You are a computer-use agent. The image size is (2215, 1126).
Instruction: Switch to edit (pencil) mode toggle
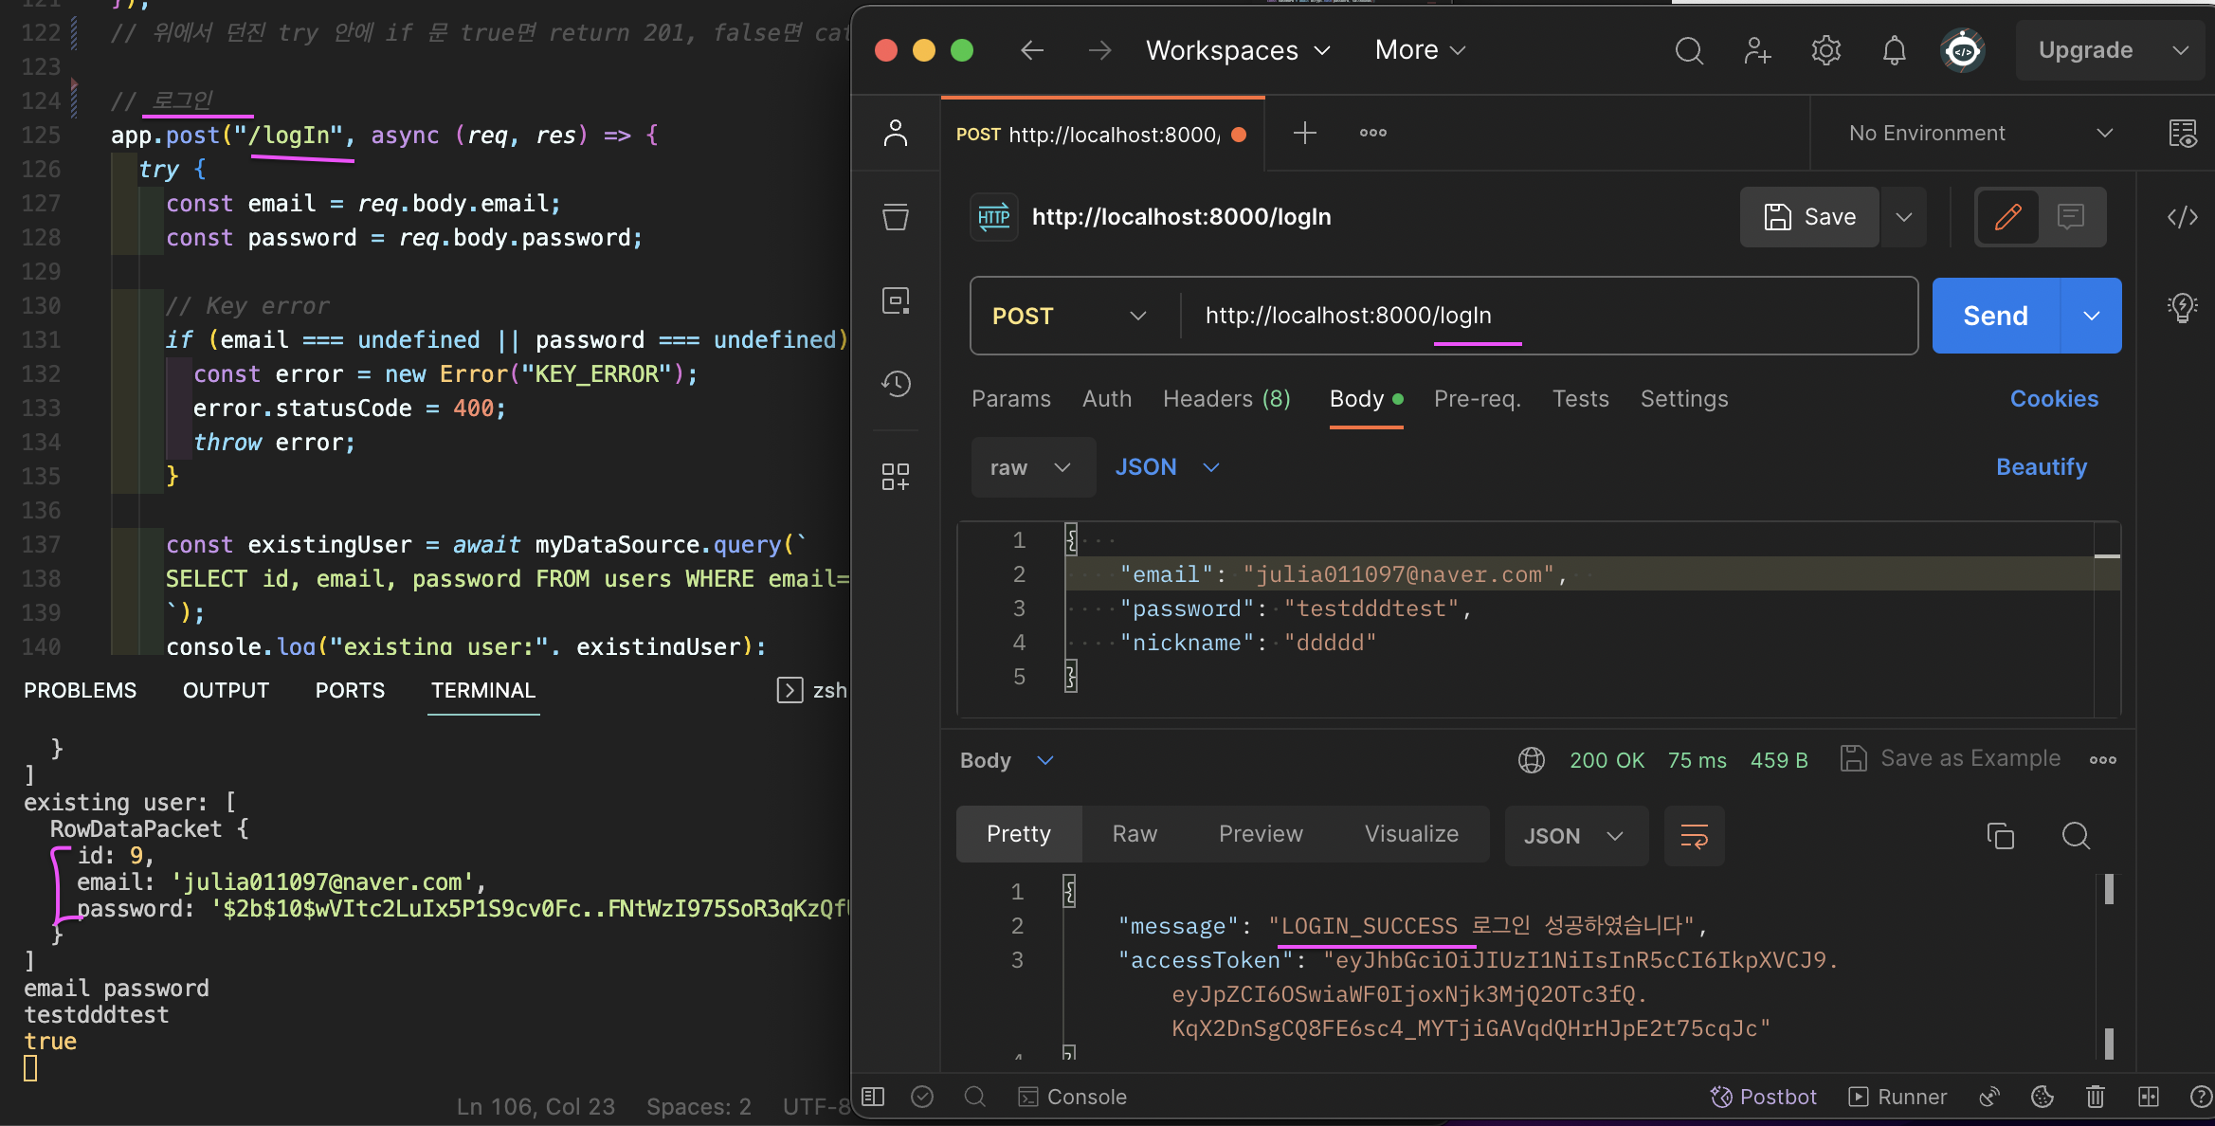[2007, 217]
